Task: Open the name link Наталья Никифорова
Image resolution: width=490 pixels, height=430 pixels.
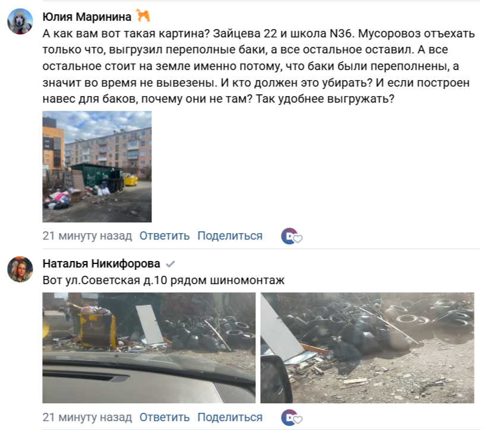Action: click(101, 264)
